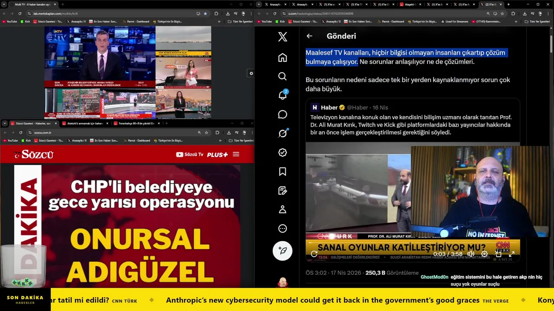Open X messages chat bubble icon
Image resolution: width=554 pixels, height=311 pixels.
coord(283,114)
